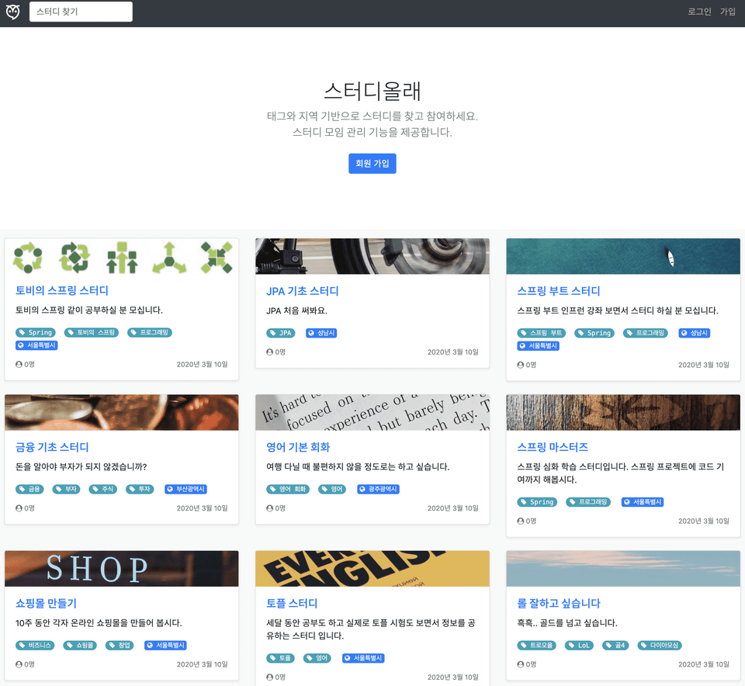Click the owl logo in the navbar
The image size is (745, 686).
[13, 12]
